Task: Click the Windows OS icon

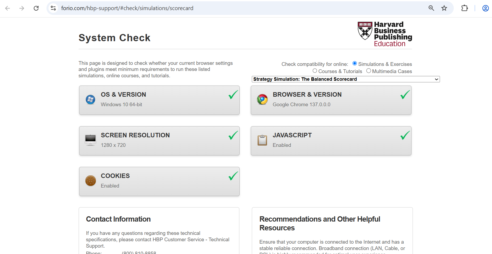Action: 90,100
